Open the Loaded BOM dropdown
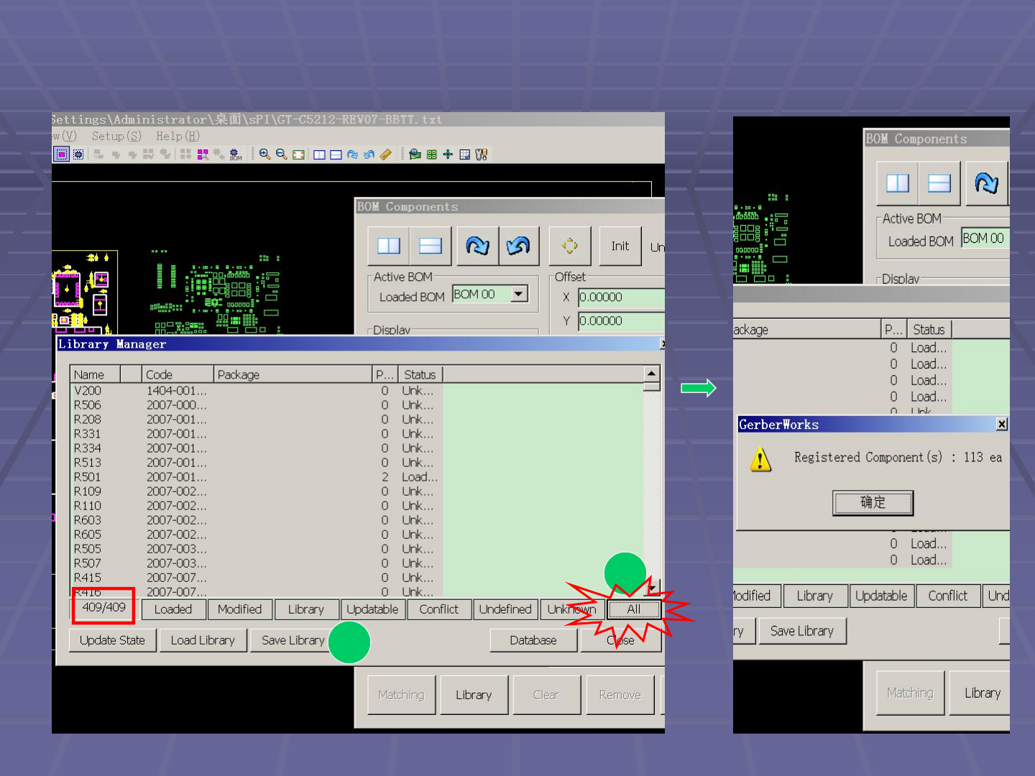Screen dimensions: 1035x776 click(519, 294)
